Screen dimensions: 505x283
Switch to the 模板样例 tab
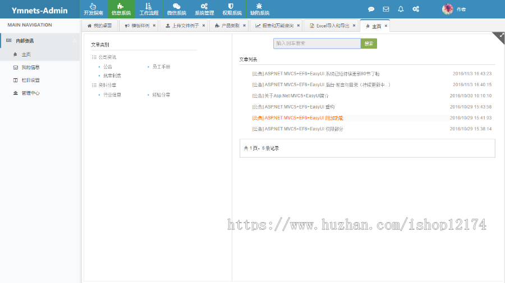pyautogui.click(x=137, y=26)
